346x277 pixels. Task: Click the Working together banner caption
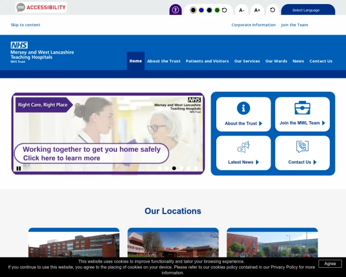pyautogui.click(x=91, y=154)
